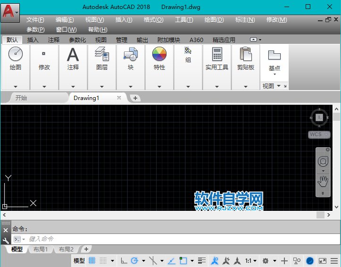Select the Pan hand tool in navigation bar
Viewport: 341px width, 267px height.
(x=323, y=180)
